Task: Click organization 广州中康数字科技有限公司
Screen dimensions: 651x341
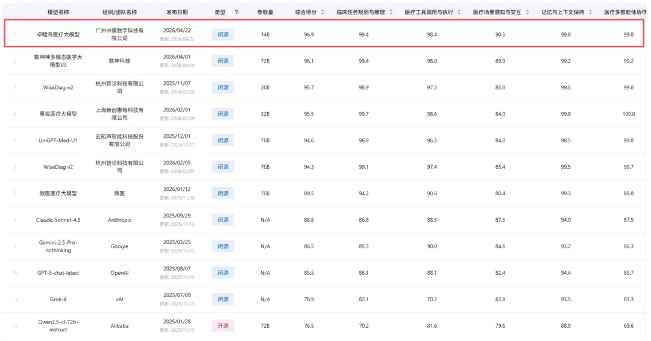Action: pos(119,34)
